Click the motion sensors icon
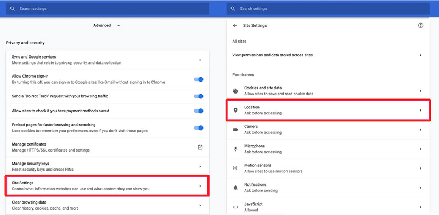 (x=235, y=168)
